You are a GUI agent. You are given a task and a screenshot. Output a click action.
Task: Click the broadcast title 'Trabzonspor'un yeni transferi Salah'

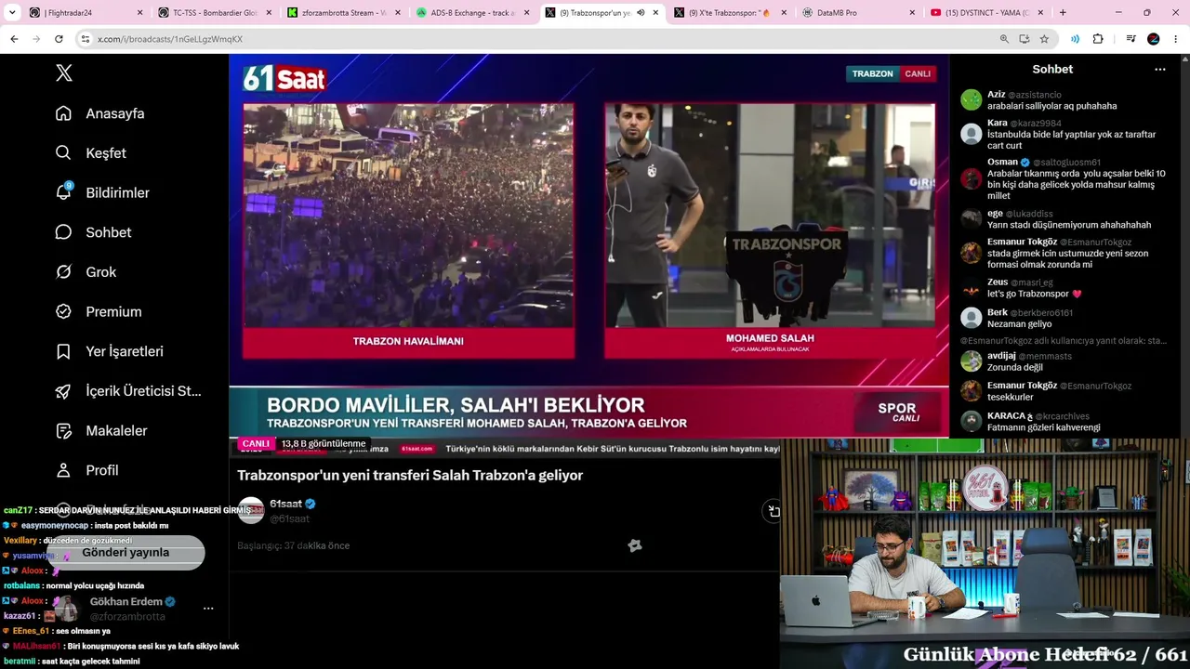[410, 475]
